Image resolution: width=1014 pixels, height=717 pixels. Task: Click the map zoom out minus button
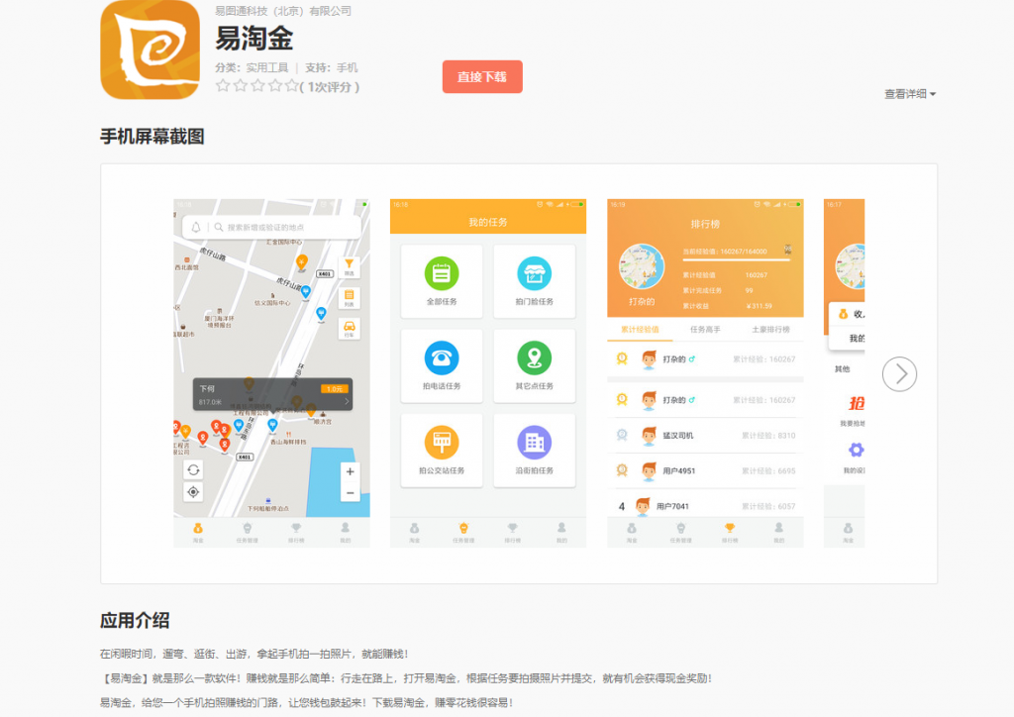350,492
